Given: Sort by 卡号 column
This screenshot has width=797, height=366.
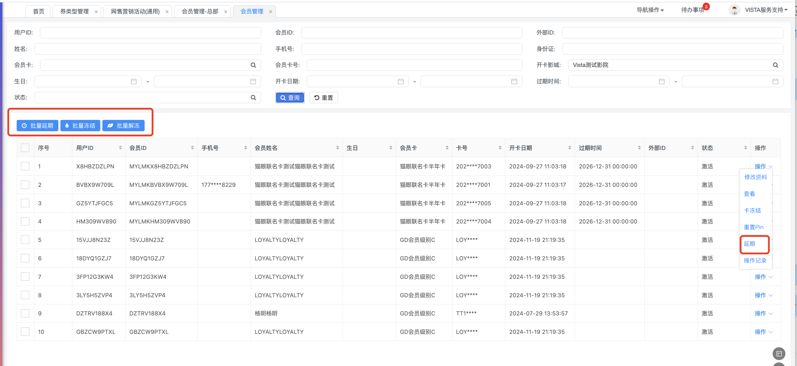Looking at the screenshot, I should (x=500, y=148).
